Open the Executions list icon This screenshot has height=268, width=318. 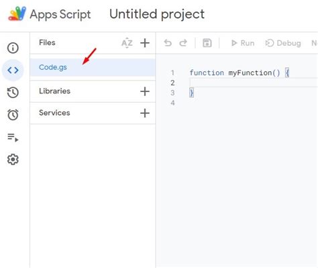coord(13,137)
